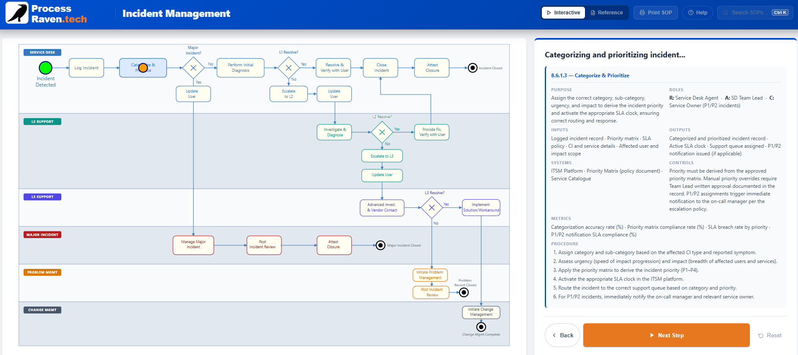Go Back to previous step
798x355 pixels.
click(x=562, y=335)
